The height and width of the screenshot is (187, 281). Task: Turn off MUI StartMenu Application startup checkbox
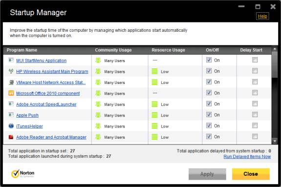(209, 60)
